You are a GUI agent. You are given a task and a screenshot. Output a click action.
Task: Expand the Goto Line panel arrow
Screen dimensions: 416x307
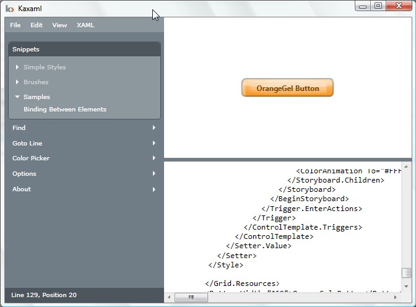[154, 143]
